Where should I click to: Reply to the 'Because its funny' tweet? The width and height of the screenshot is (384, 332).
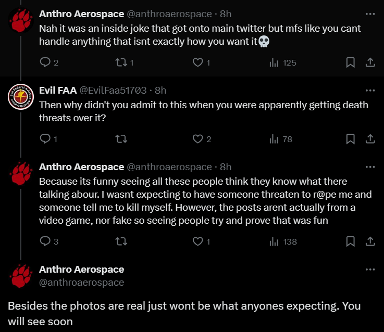(45, 241)
